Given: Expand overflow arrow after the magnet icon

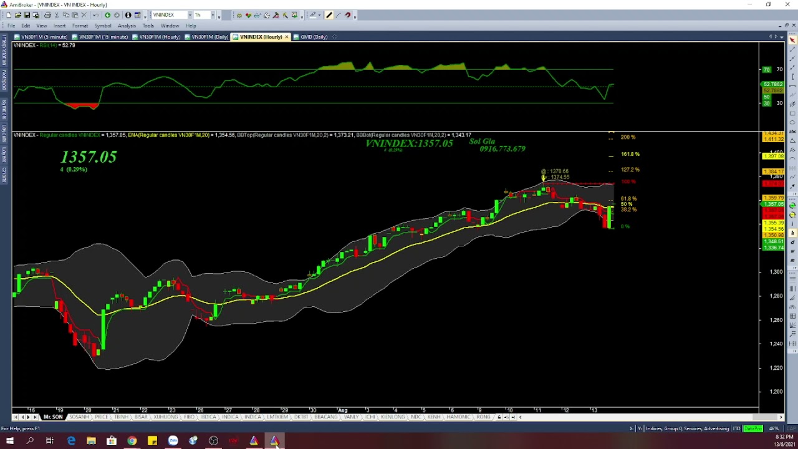Looking at the screenshot, I should point(355,16).
